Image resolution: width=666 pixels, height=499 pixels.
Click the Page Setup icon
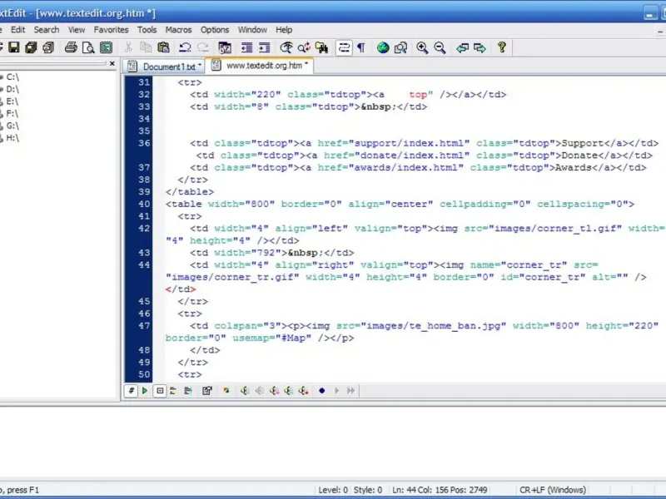(x=106, y=47)
